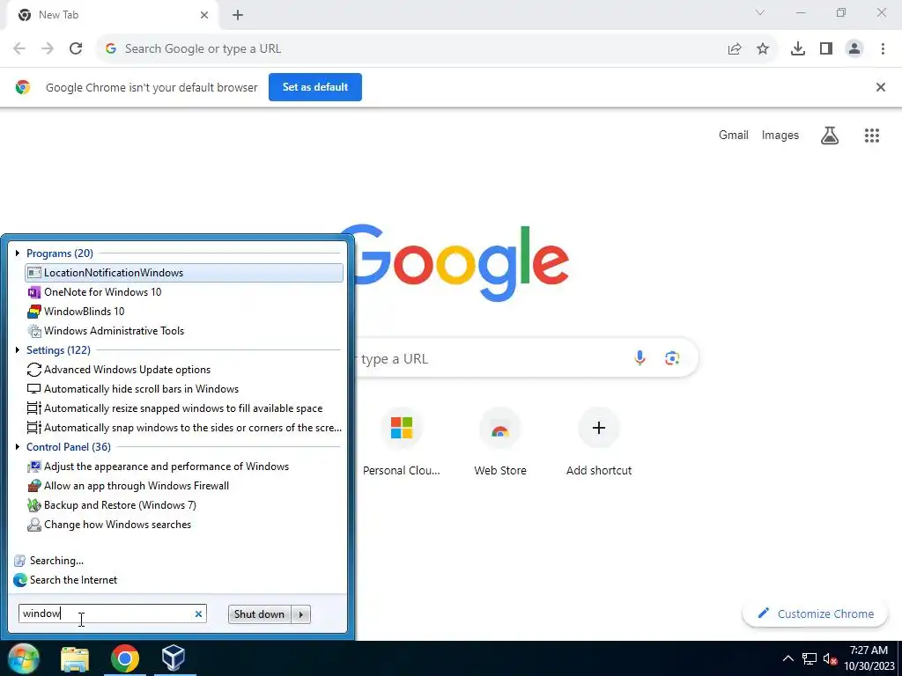
Task: Open a new Chrome tab
Action: [x=238, y=15]
